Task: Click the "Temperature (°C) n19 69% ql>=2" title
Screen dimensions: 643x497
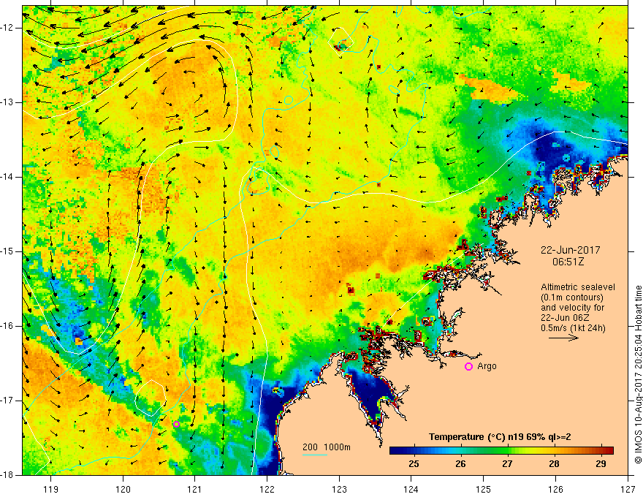Action: tap(500, 437)
